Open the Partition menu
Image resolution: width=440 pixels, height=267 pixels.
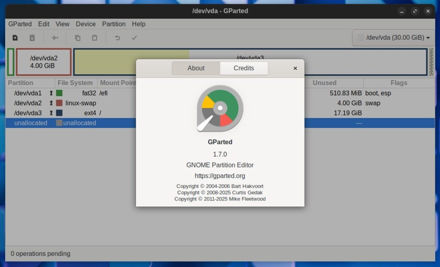(113, 24)
